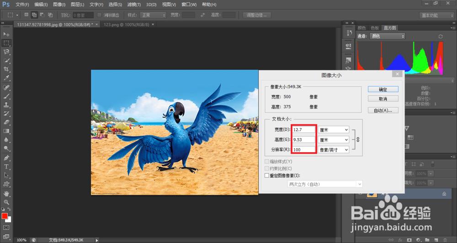Image resolution: width=457 pixels, height=243 pixels.
Task: Click layer lock icon on background layer
Action: click(444, 194)
